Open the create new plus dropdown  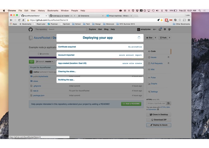pos(155,29)
